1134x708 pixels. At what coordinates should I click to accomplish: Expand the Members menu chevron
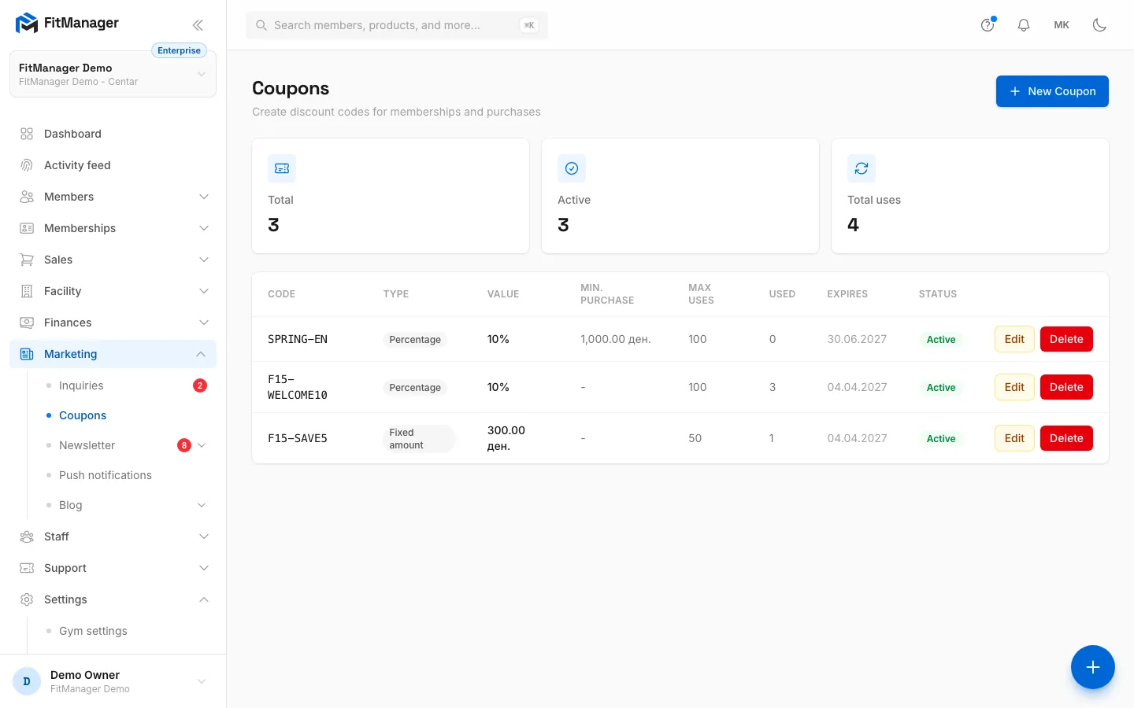tap(204, 197)
